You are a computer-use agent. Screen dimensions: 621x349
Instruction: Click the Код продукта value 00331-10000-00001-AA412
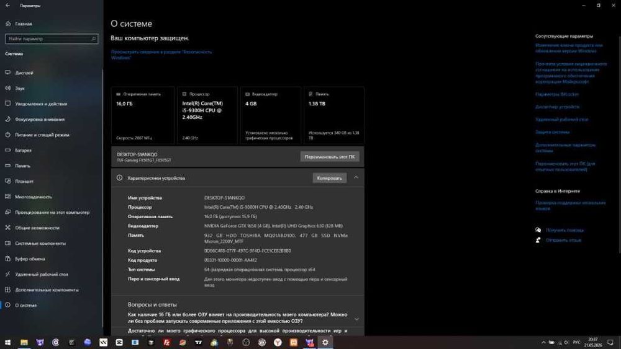point(230,260)
